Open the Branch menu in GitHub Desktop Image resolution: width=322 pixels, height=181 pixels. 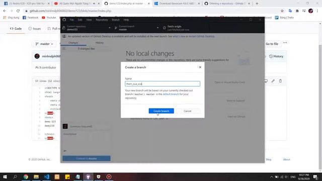tap(116, 20)
